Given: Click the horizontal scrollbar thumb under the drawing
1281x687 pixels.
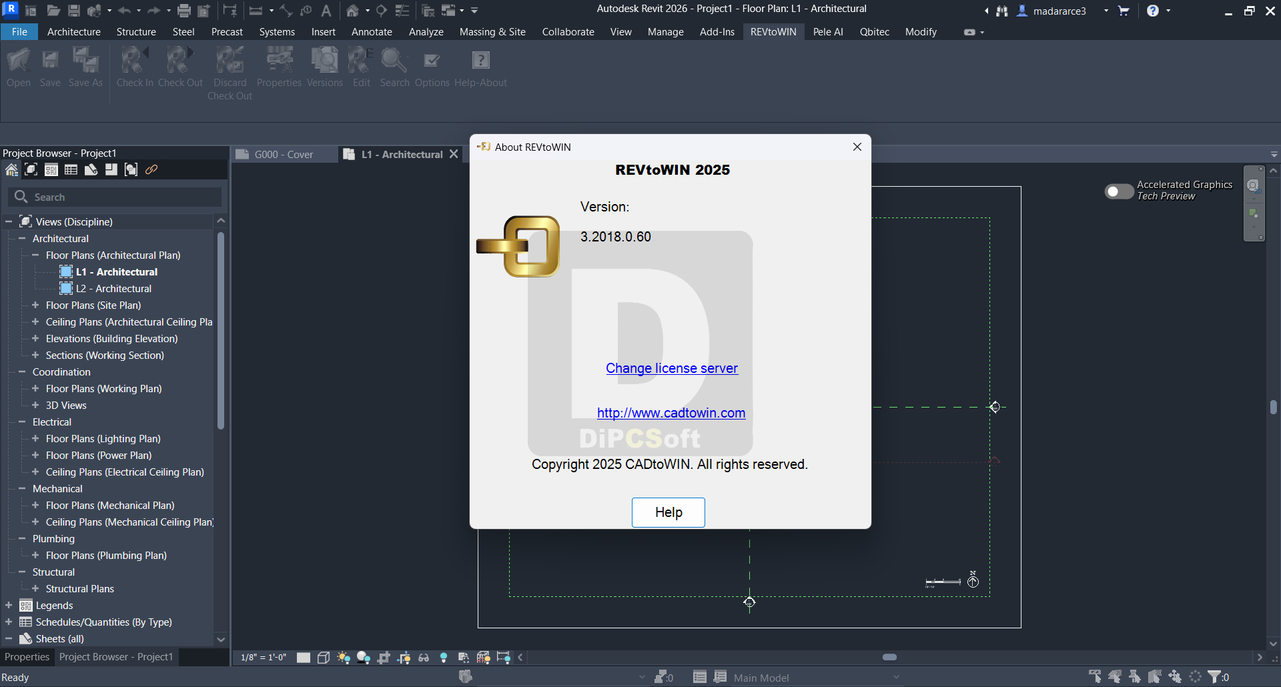Looking at the screenshot, I should (x=889, y=657).
